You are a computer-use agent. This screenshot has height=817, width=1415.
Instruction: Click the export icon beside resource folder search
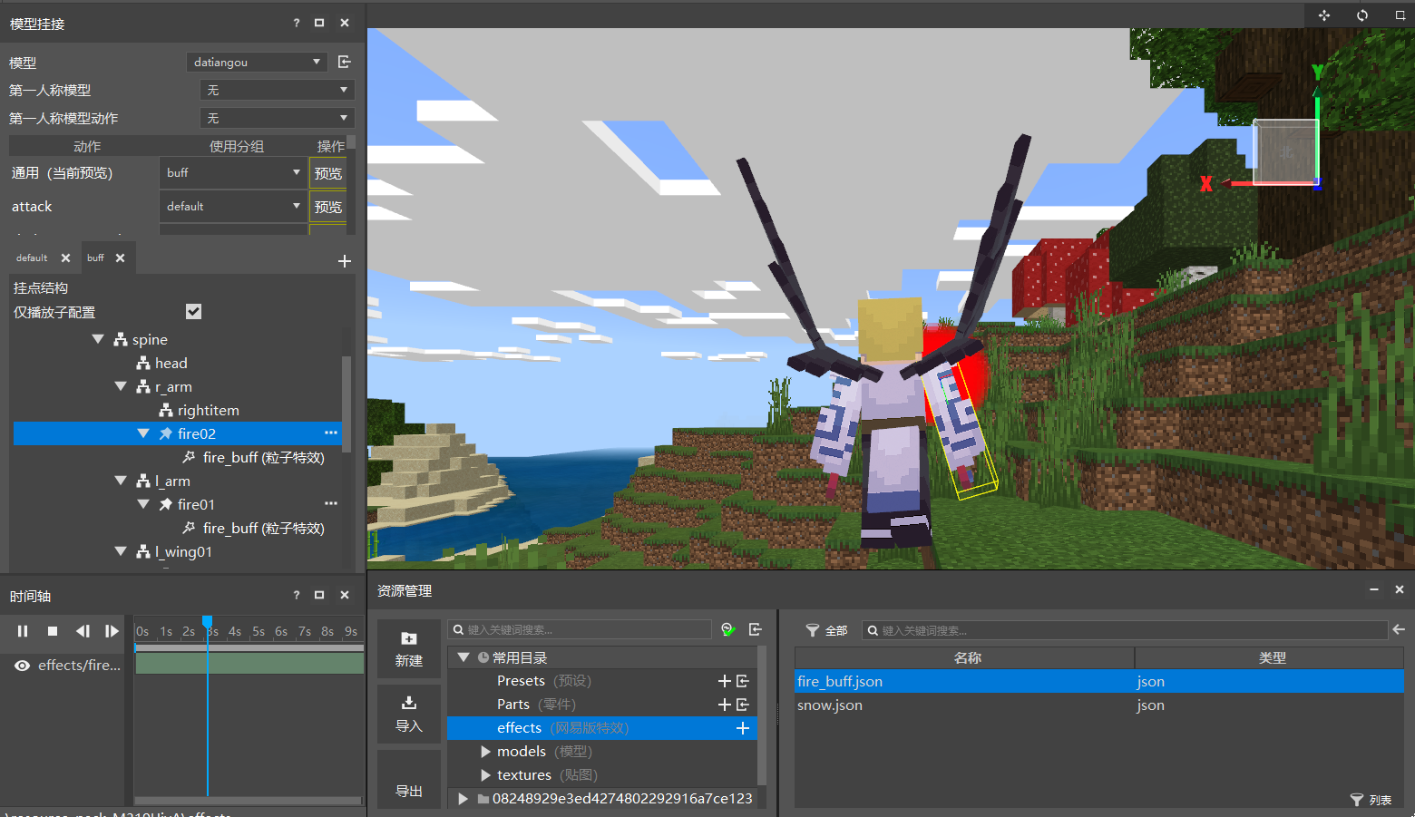[755, 629]
